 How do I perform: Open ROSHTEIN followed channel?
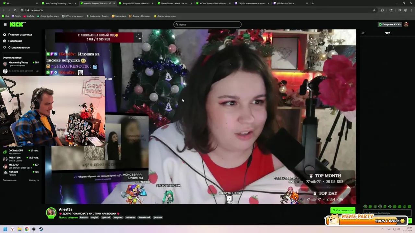(x=20, y=159)
